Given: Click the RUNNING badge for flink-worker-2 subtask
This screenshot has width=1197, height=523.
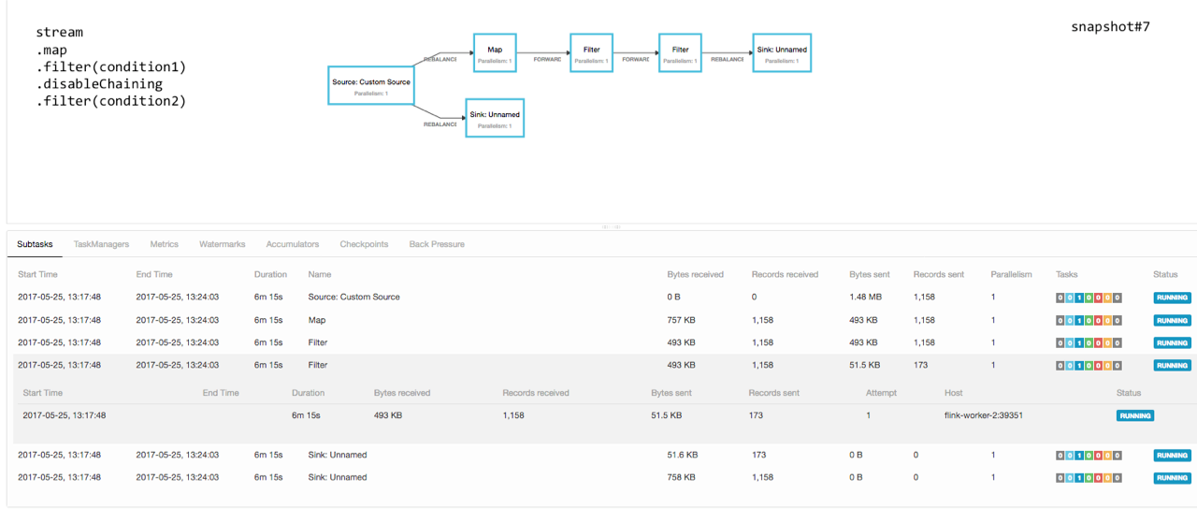Looking at the screenshot, I should pyautogui.click(x=1134, y=415).
